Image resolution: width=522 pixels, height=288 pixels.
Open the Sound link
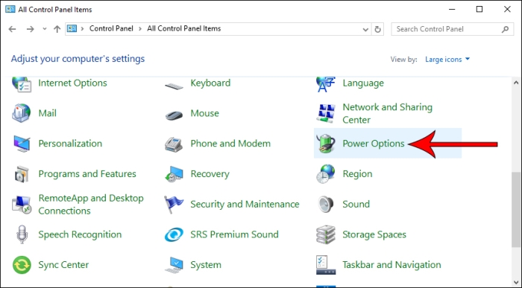[x=356, y=205]
